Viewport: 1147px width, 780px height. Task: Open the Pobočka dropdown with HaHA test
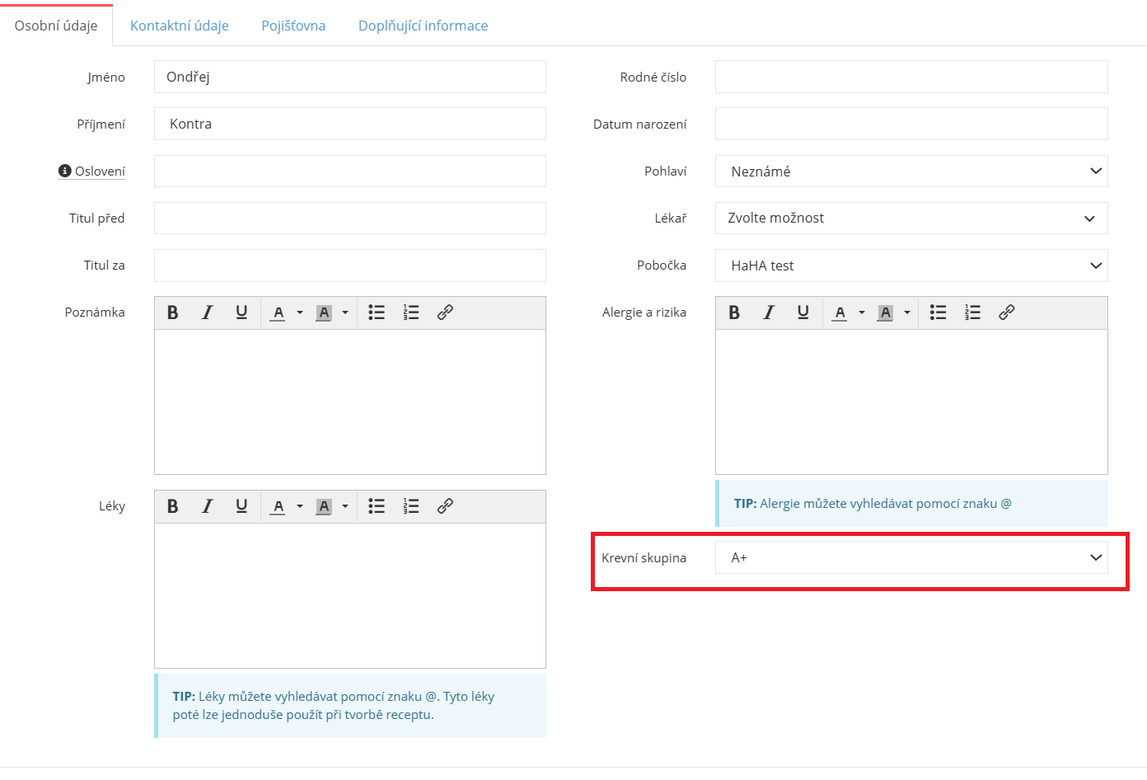911,265
